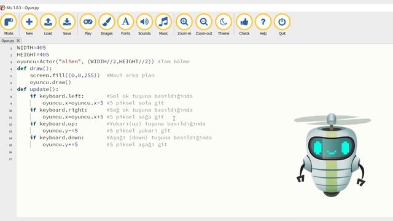
Task: Open Mu Help
Action: point(263,25)
